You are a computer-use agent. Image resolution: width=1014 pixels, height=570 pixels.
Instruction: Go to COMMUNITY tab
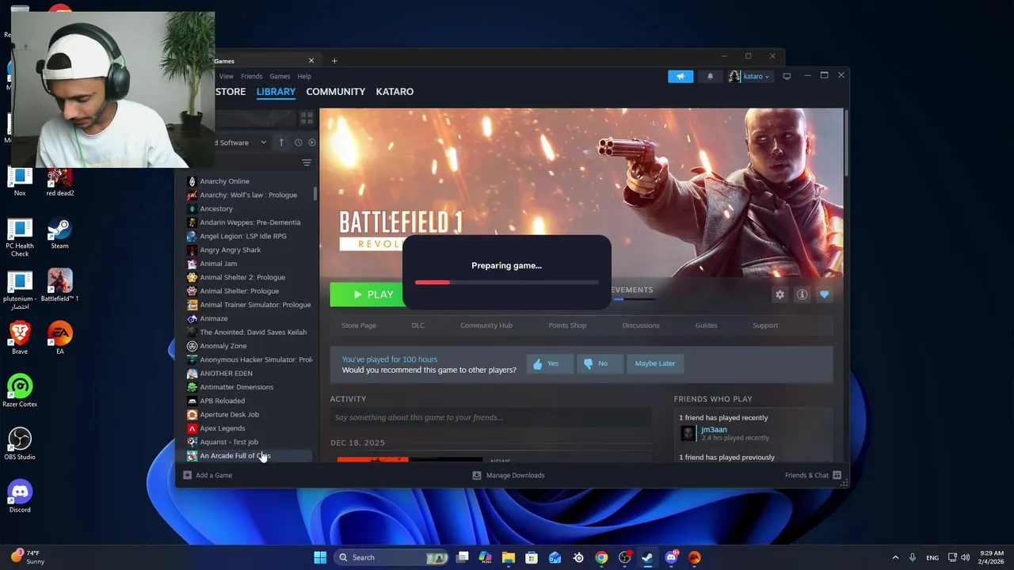point(336,92)
